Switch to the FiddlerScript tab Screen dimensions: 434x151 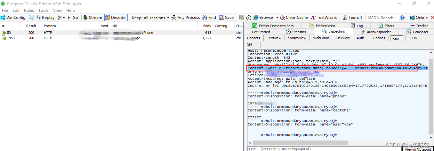[x=322, y=26]
